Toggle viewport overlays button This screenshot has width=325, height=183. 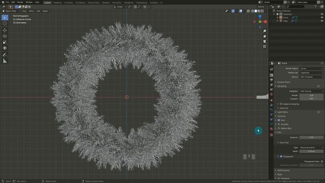point(240,11)
